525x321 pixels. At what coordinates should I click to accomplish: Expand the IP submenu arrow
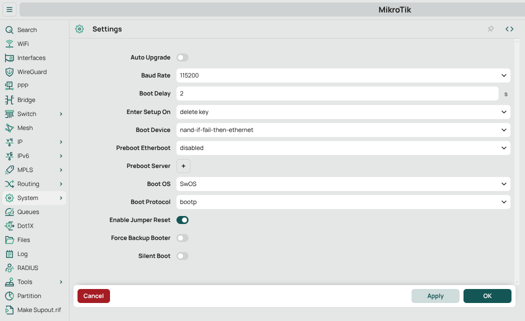[61, 142]
